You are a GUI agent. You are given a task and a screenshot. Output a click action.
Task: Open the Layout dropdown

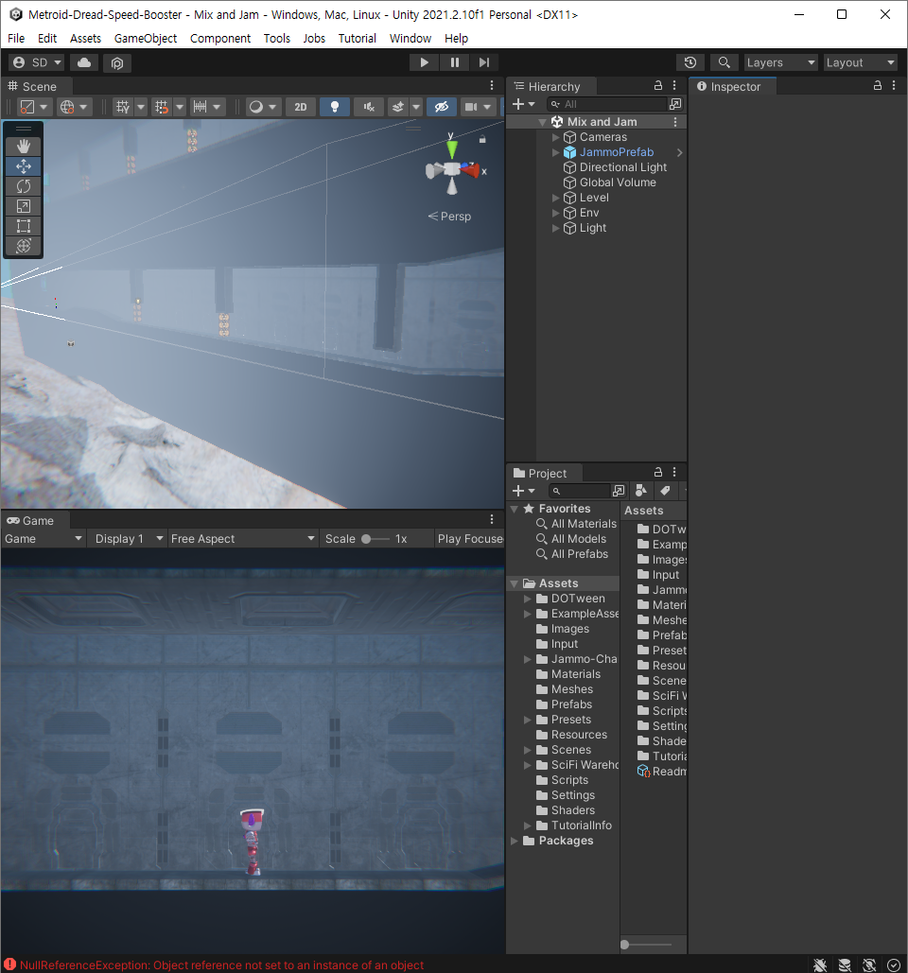[x=860, y=62]
